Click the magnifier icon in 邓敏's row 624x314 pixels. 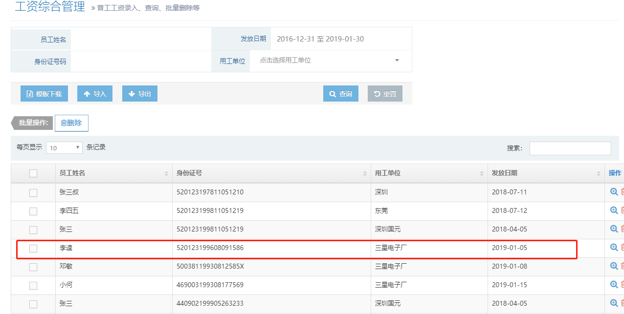[x=614, y=266]
